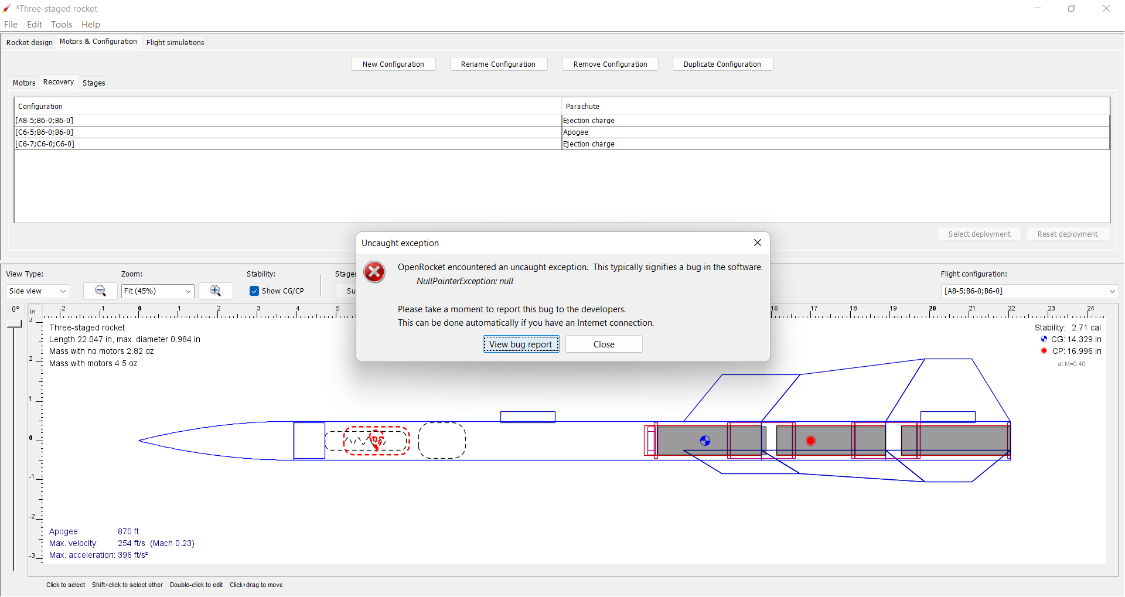
Task: Click the Max. acceleration 396 ft/s² value
Action: 133,555
